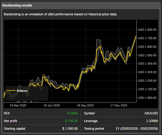Click the Starting capital label
The width and height of the screenshot is (162, 135).
tap(15, 129)
